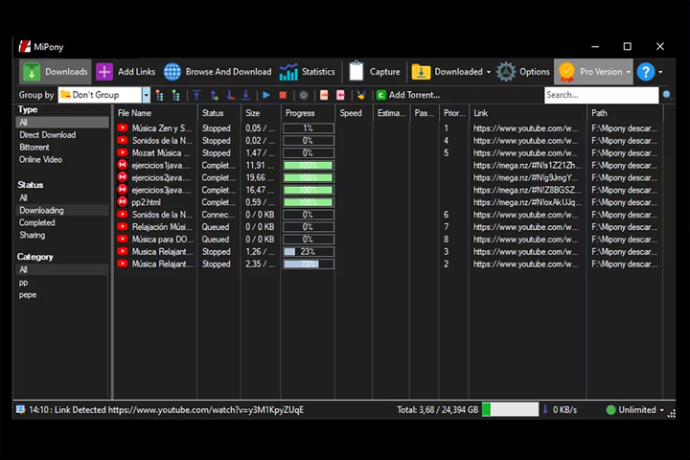The width and height of the screenshot is (690, 460).
Task: Open the Downloaded folder
Action: tap(421, 72)
